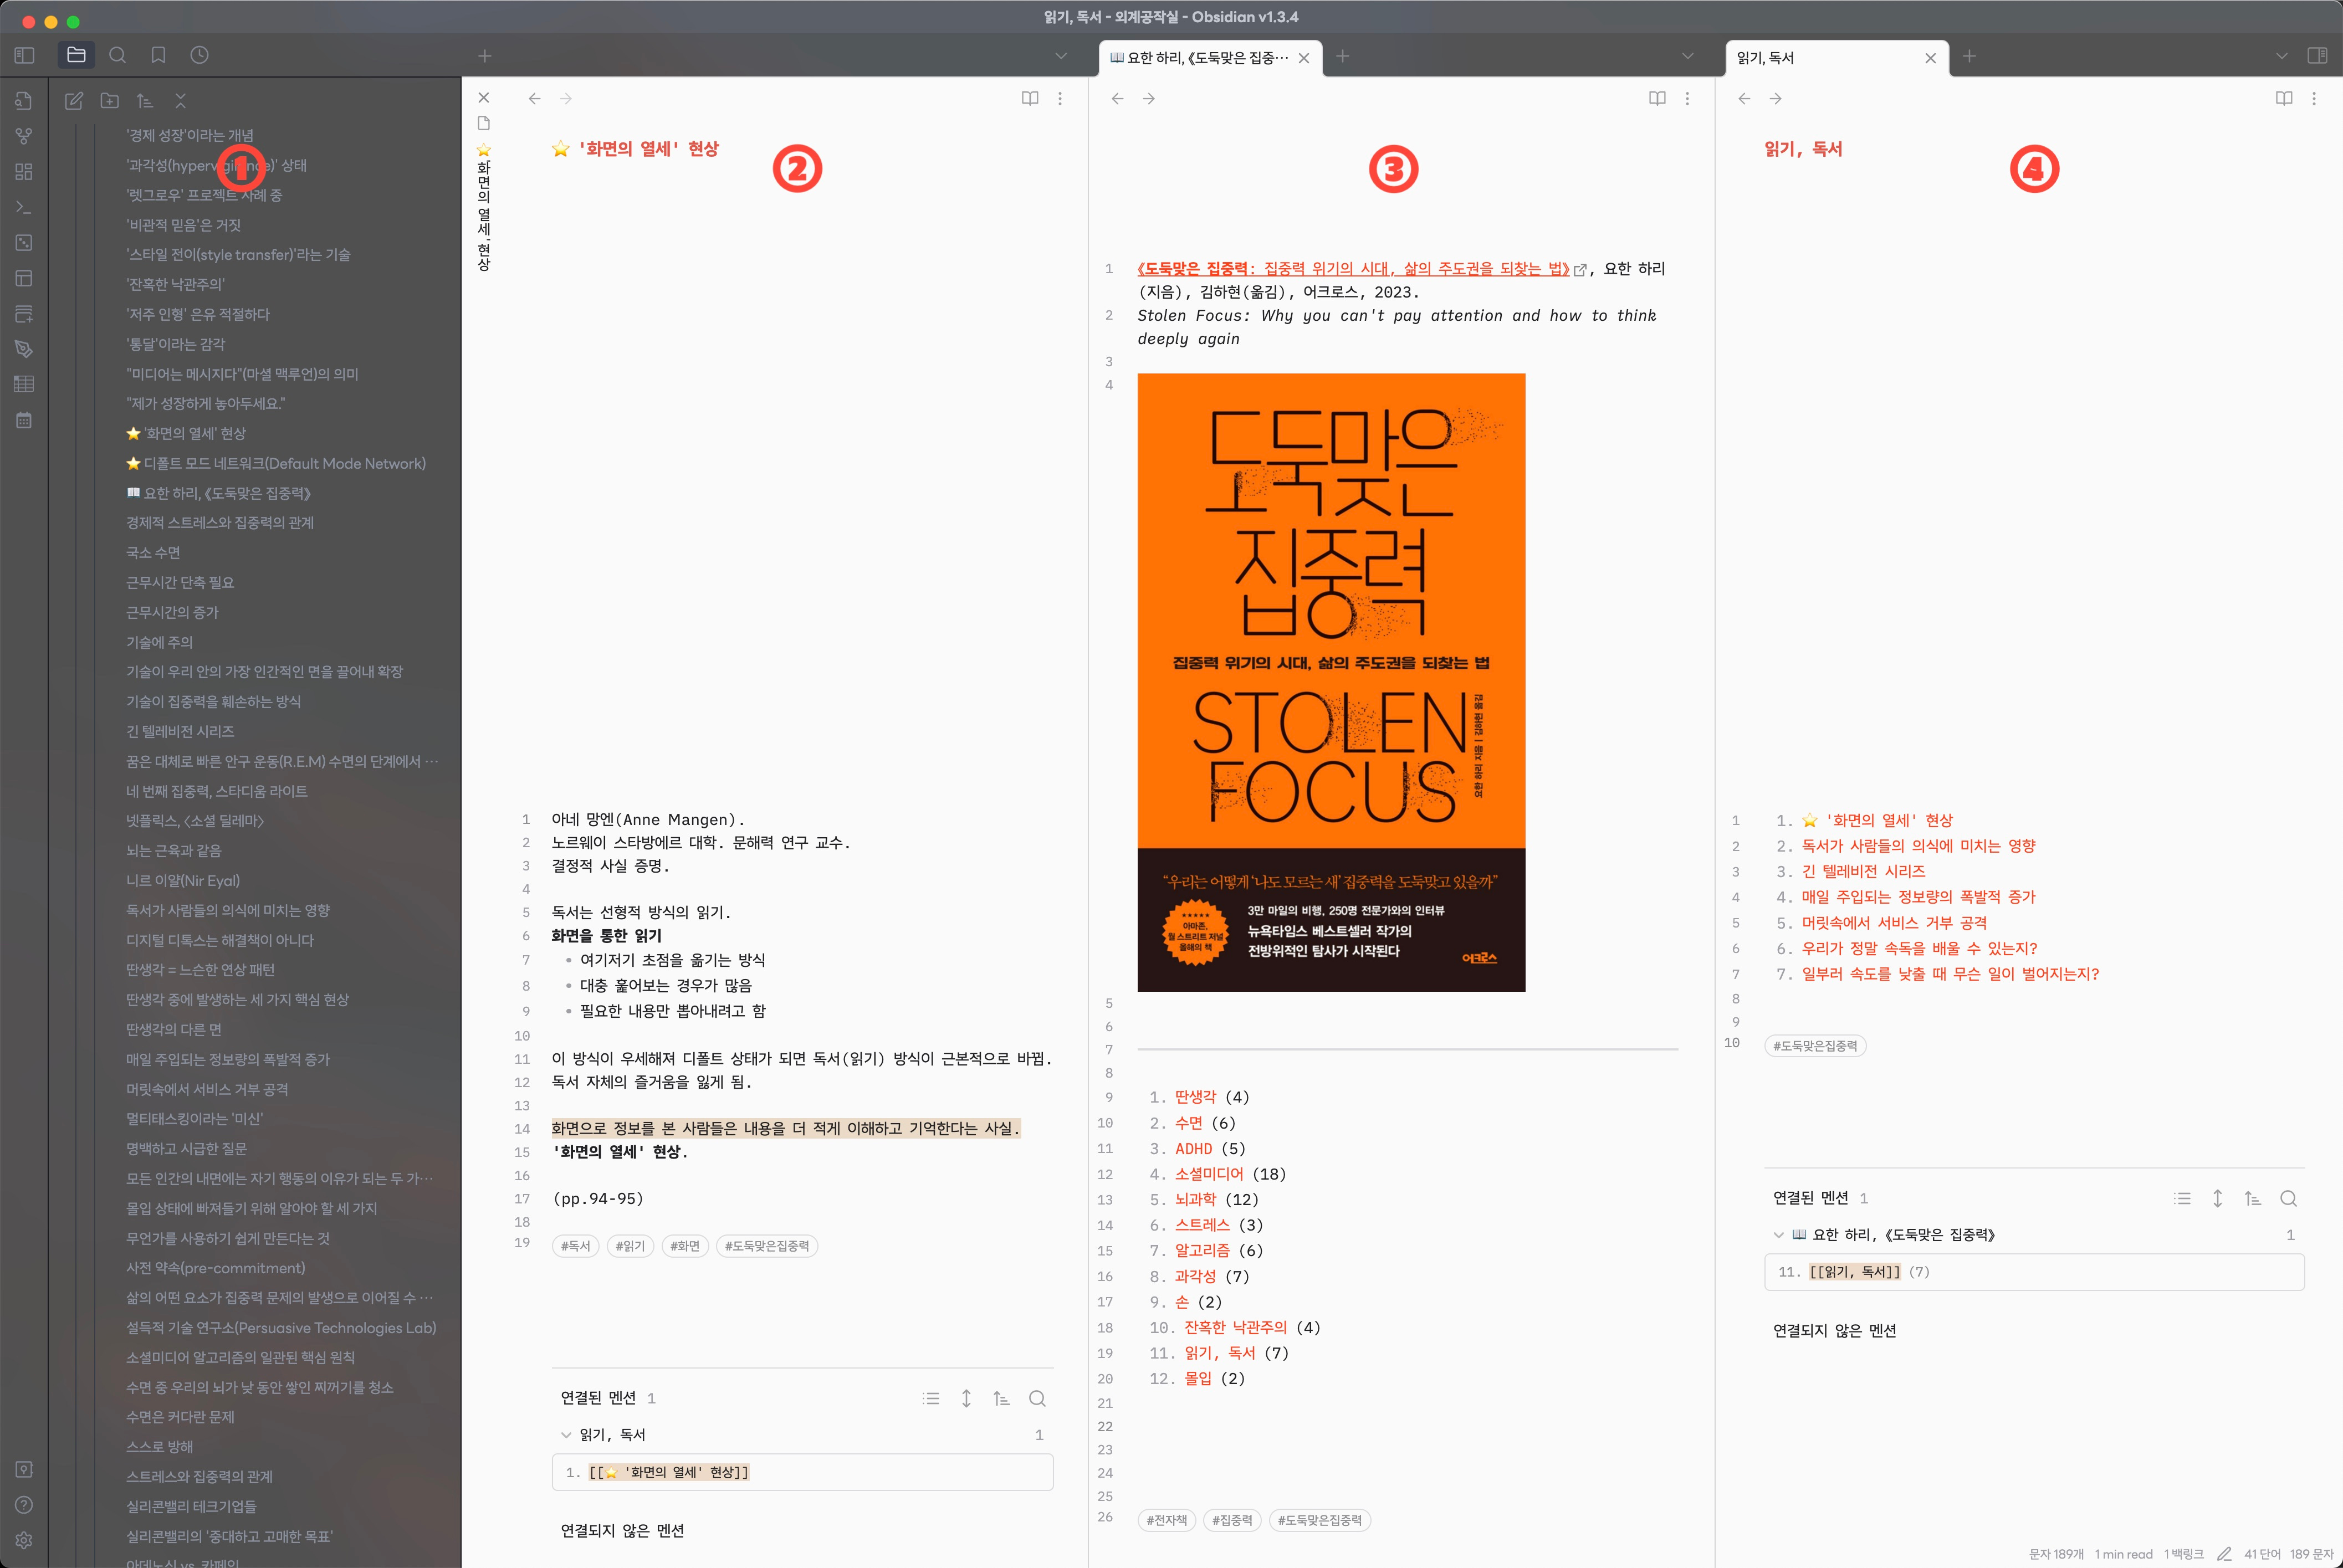Click the Canvas ribbon icon
The image size is (2343, 1568).
coord(24,172)
